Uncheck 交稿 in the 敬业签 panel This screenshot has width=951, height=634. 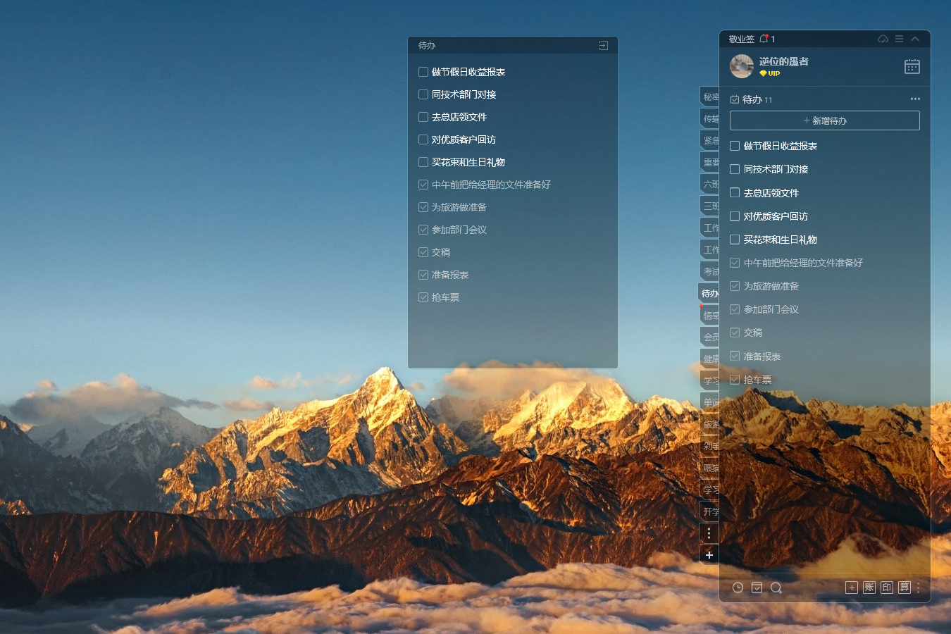pos(735,332)
